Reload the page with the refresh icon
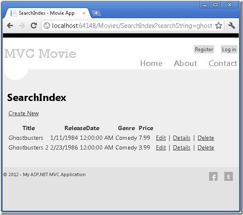The image size is (243, 215). point(34,25)
